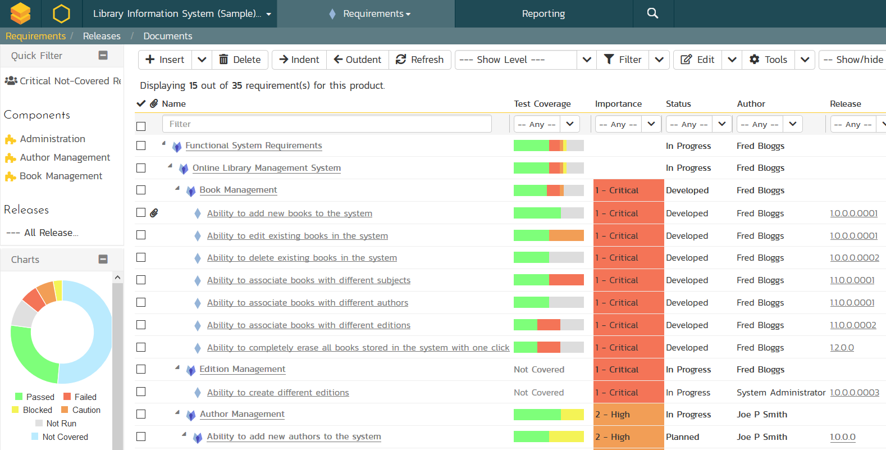Click the Name filter text field

[x=327, y=124]
